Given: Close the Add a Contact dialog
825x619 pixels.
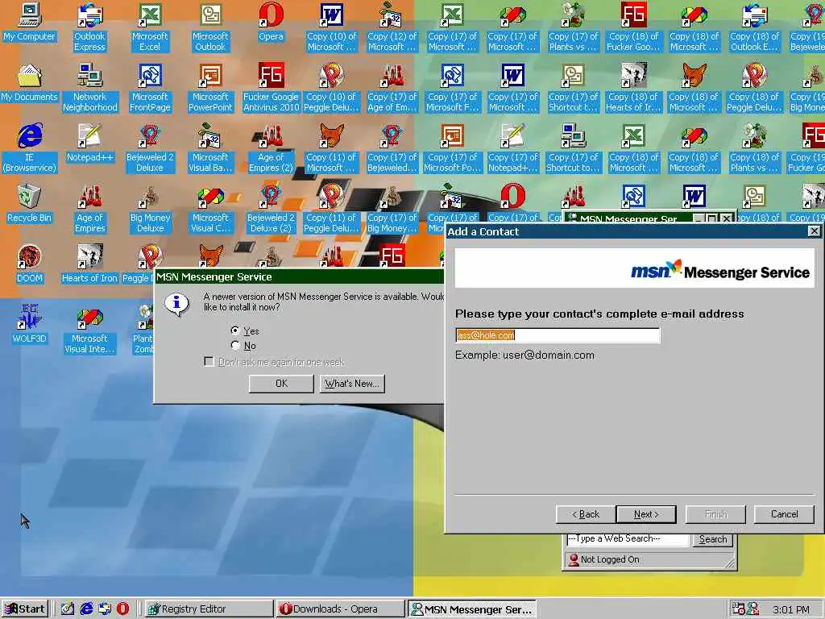Looking at the screenshot, I should point(814,231).
